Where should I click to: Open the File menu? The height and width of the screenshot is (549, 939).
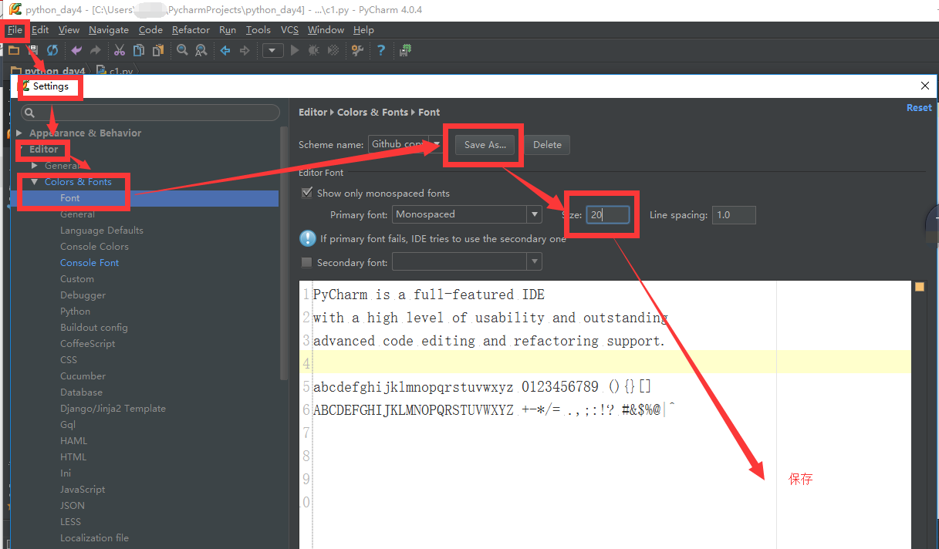pyautogui.click(x=15, y=29)
